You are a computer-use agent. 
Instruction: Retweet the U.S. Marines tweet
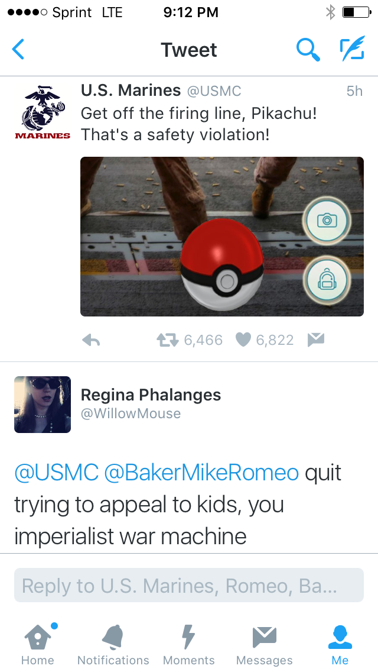click(x=167, y=340)
